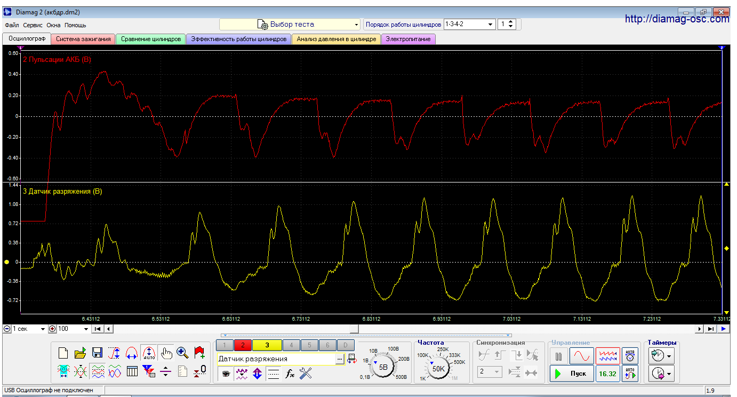The height and width of the screenshot is (397, 737).
Task: Click the purple split divider icon
Action: click(x=166, y=371)
